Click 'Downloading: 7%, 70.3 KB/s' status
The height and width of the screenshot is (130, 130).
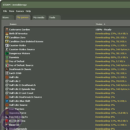[x=111, y=41]
